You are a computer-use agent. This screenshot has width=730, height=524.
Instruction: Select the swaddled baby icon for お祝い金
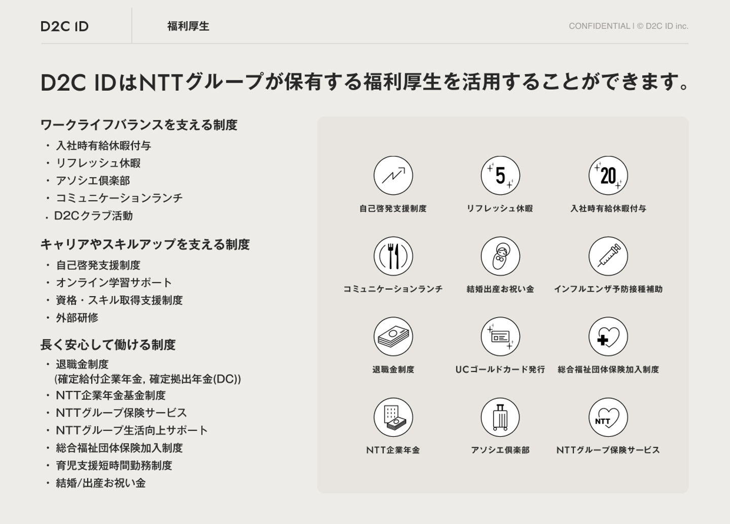[x=500, y=256]
